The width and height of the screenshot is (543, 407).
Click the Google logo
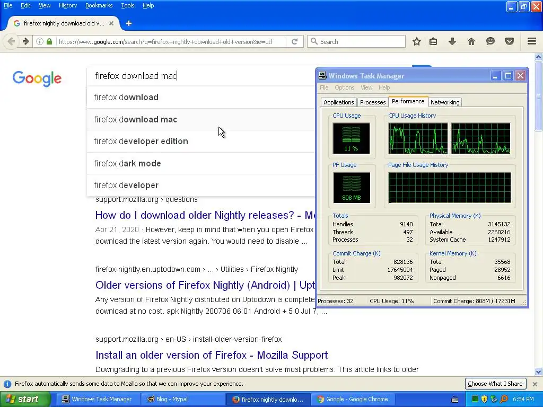click(37, 78)
